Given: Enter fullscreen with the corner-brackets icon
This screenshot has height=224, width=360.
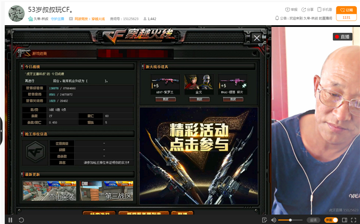Looking at the screenshot, I should tap(354, 220).
